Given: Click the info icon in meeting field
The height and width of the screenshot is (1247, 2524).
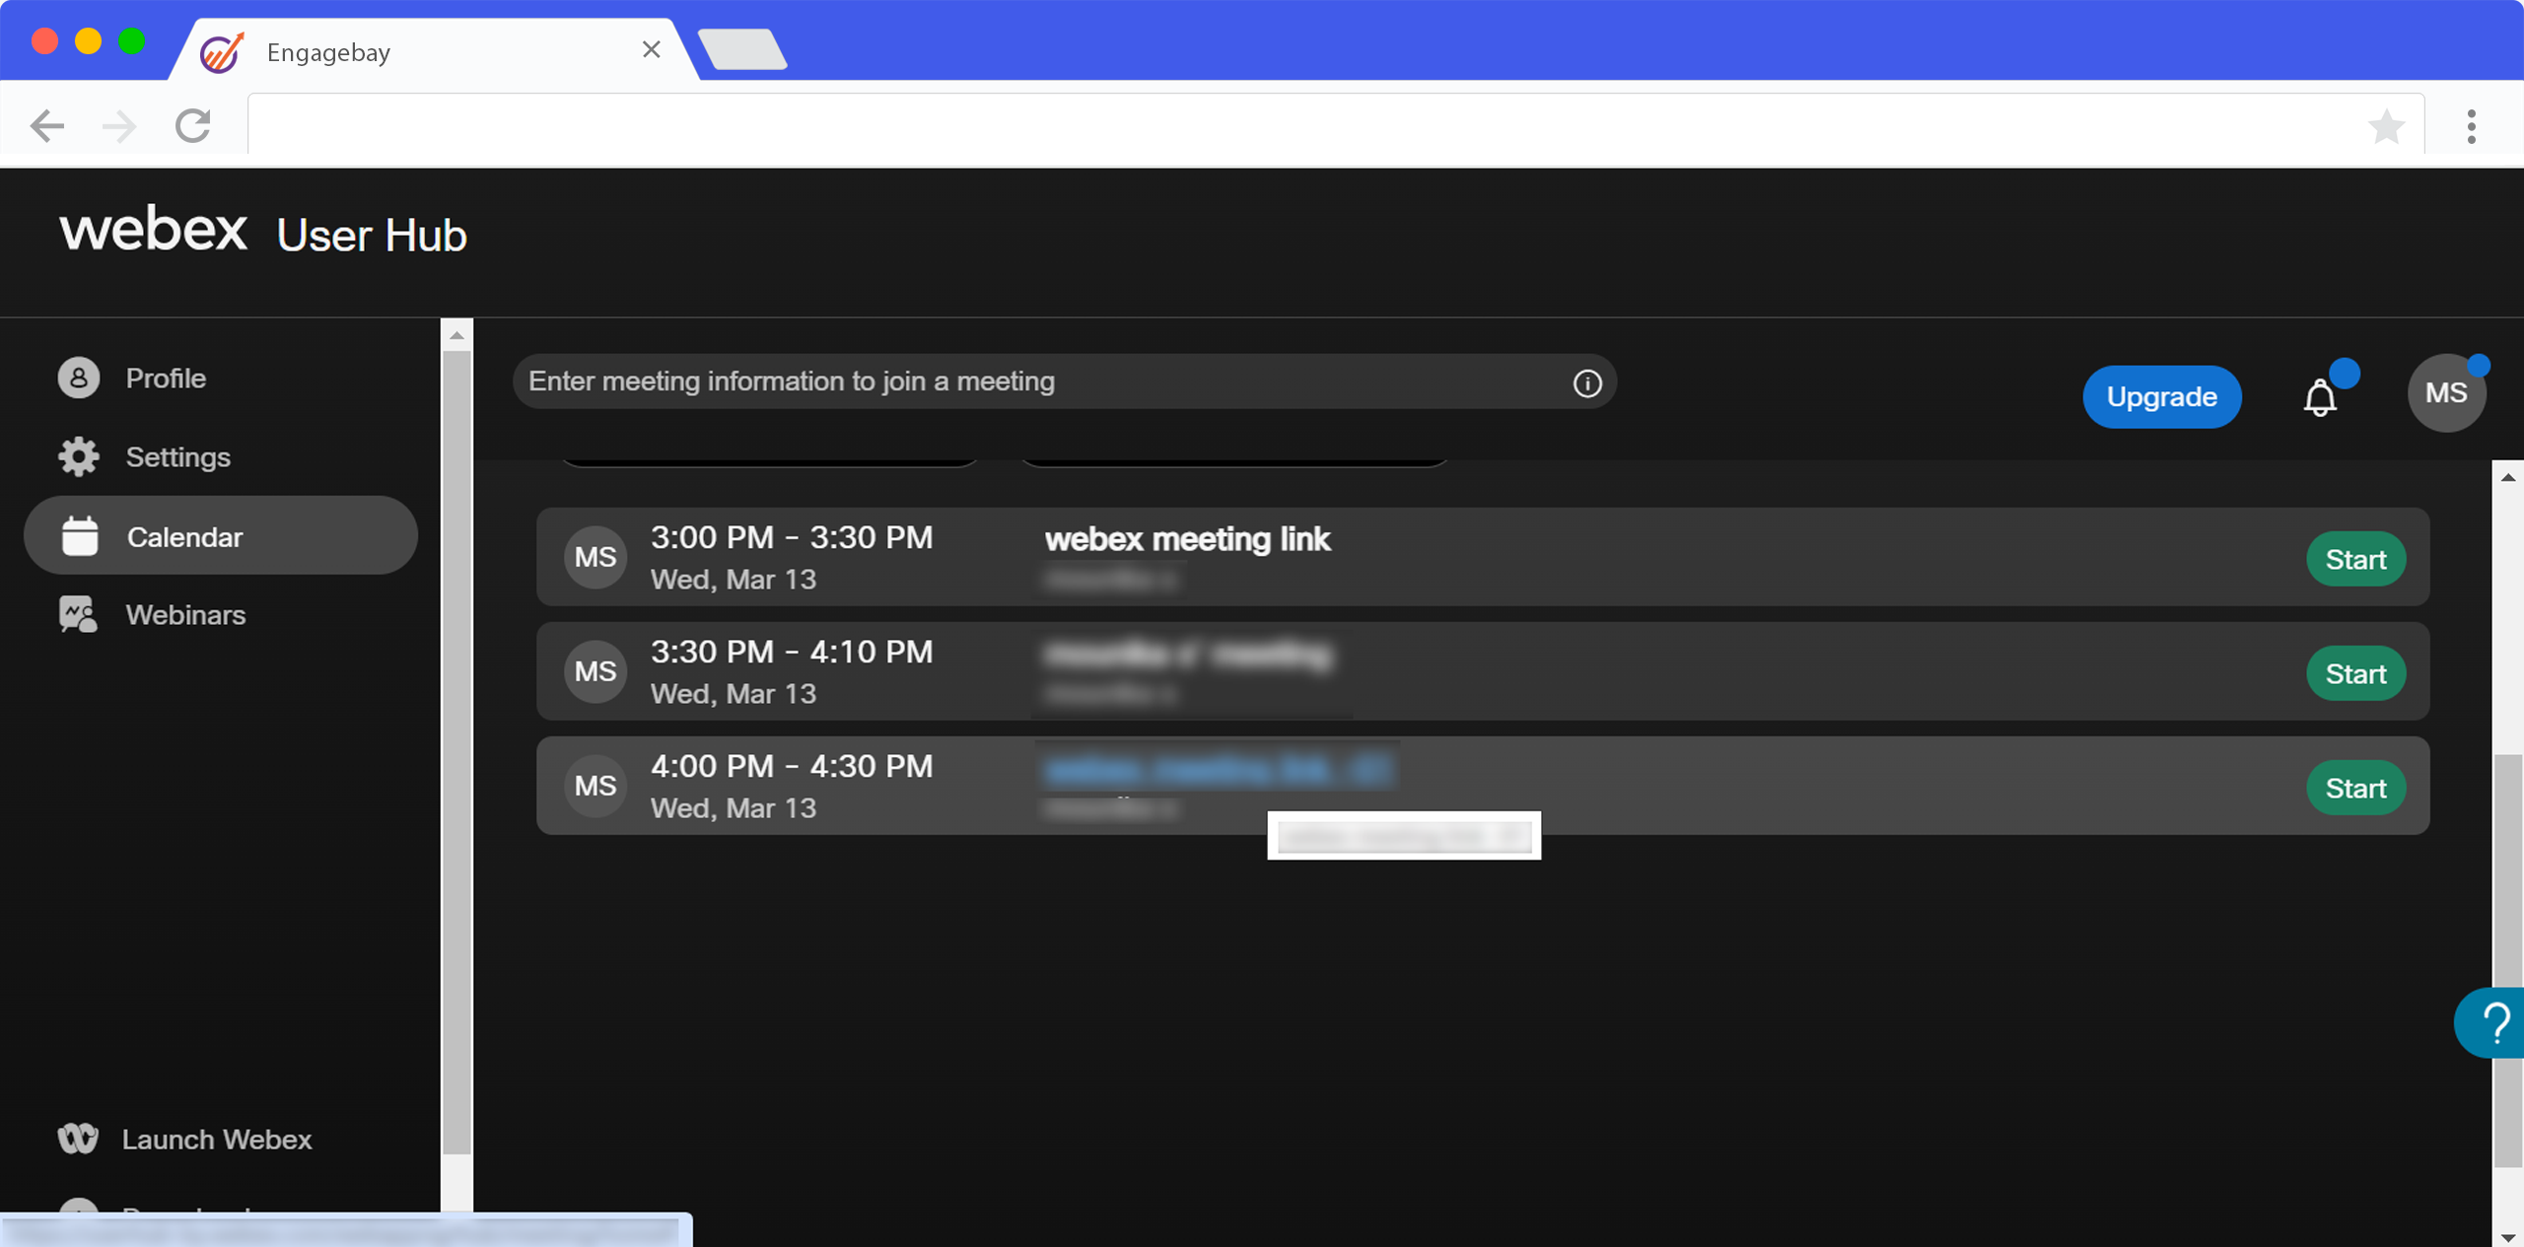Looking at the screenshot, I should point(1587,383).
